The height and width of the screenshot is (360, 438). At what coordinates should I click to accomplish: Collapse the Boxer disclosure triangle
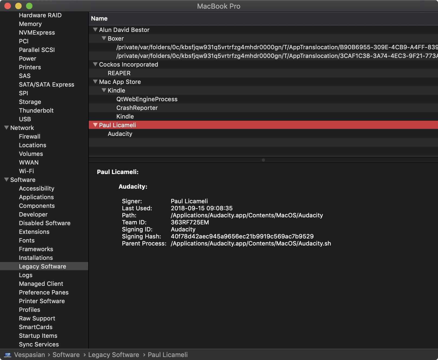click(x=104, y=38)
